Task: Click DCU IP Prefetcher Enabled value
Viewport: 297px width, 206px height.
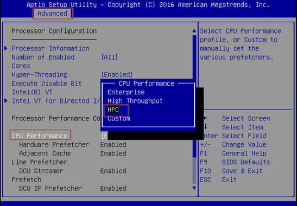Action: point(113,189)
